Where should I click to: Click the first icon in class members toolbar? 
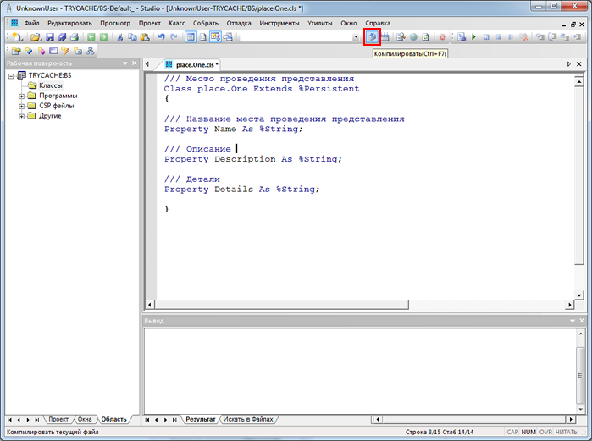tap(16, 51)
